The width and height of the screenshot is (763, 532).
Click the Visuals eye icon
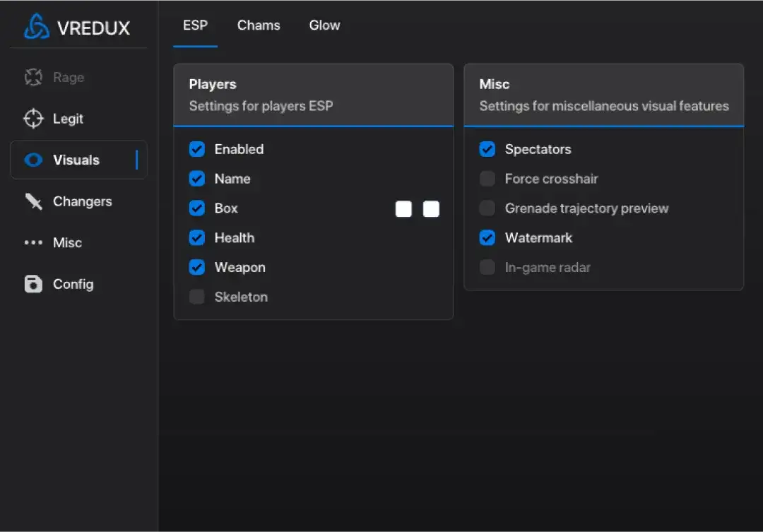33,160
